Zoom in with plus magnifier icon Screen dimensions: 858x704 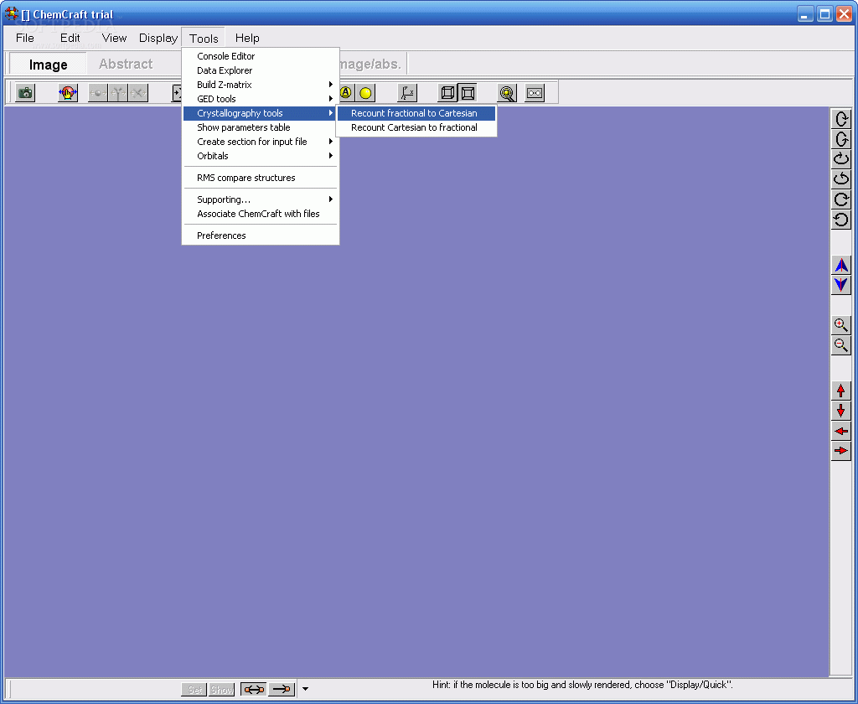[841, 325]
